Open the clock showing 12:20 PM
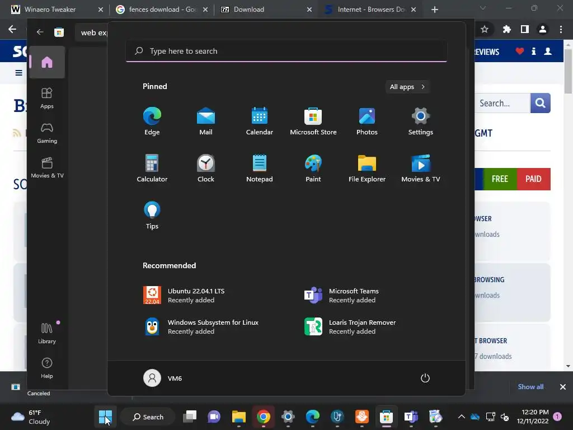This screenshot has width=573, height=430. click(x=533, y=417)
